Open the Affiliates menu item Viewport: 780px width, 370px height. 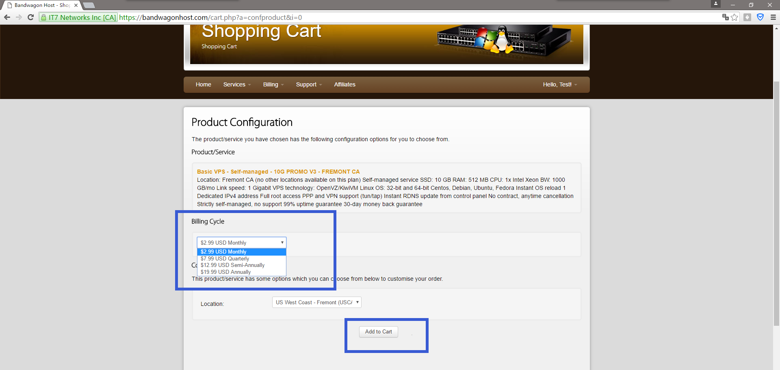point(344,84)
